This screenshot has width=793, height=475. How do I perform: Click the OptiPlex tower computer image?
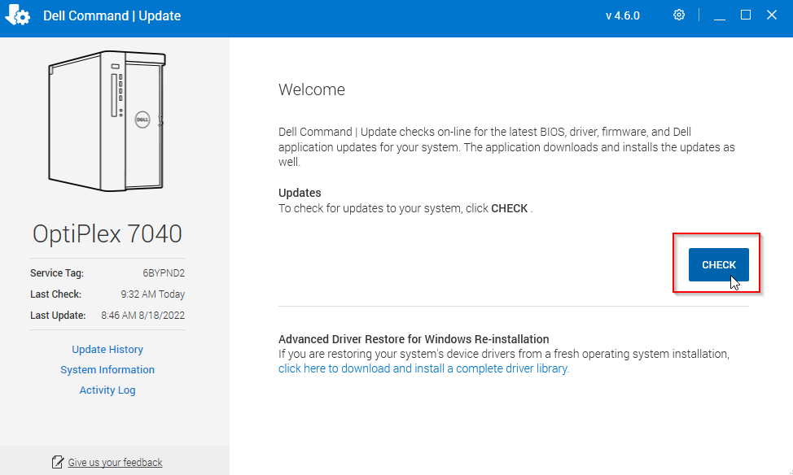point(107,121)
